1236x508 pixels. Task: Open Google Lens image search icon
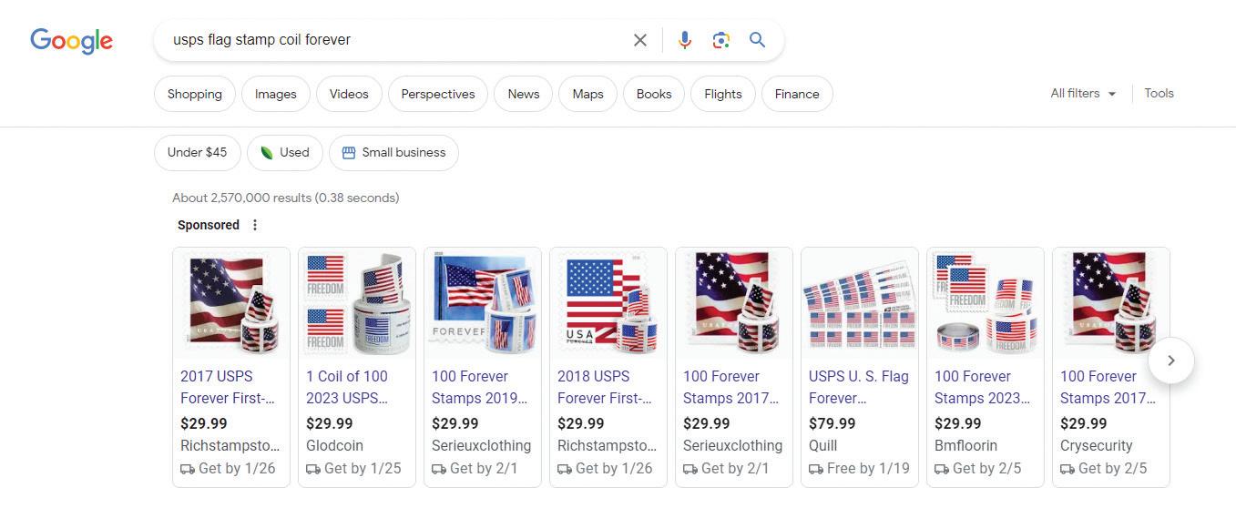coord(721,40)
